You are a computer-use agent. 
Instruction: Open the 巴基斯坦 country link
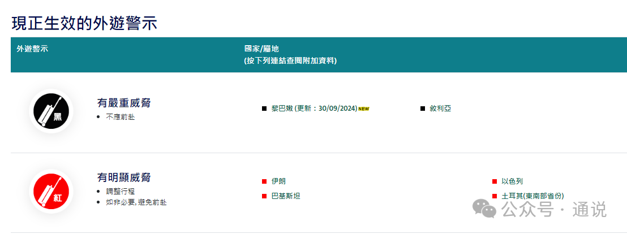[286, 196]
